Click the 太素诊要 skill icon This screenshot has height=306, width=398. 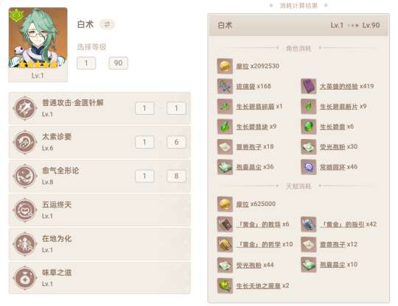tap(25, 142)
